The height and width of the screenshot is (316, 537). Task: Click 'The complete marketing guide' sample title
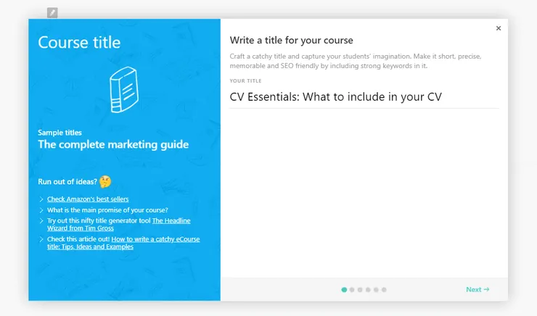[x=113, y=144]
